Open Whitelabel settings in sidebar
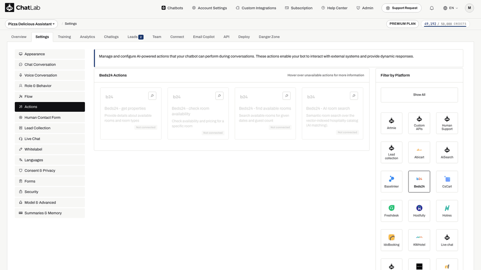481x270 pixels. coord(50,149)
